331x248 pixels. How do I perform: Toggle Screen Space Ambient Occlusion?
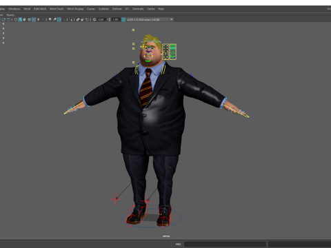pyautogui.click(x=50, y=19)
